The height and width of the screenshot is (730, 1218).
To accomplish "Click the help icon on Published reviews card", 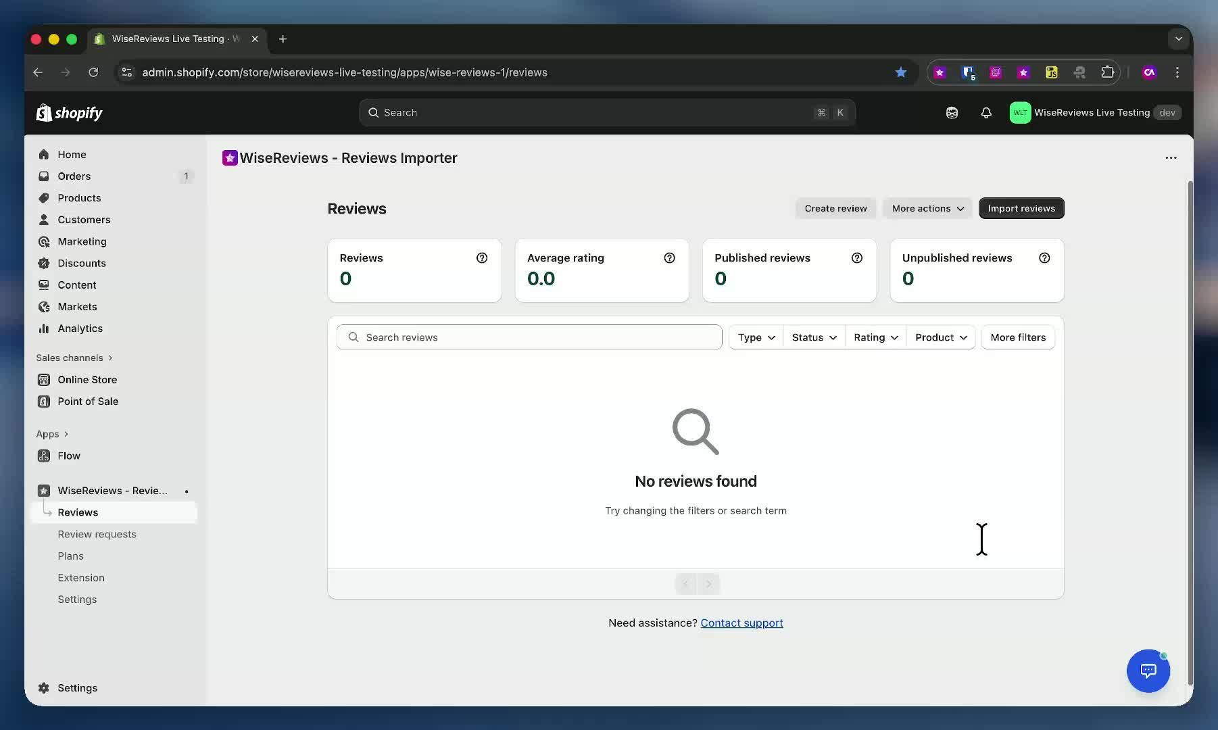I will click(x=857, y=258).
